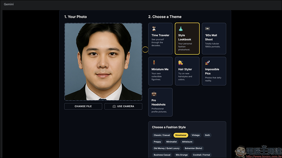Click the 'Choose a Fashion Style' heading

169,127
